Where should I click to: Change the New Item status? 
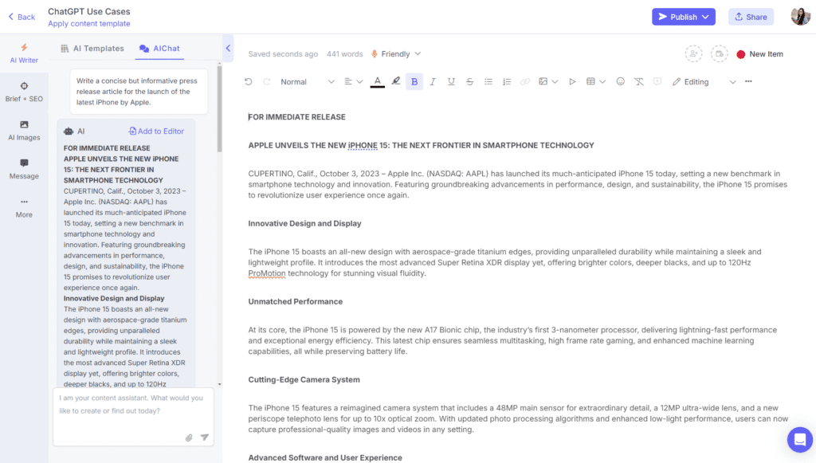[759, 54]
